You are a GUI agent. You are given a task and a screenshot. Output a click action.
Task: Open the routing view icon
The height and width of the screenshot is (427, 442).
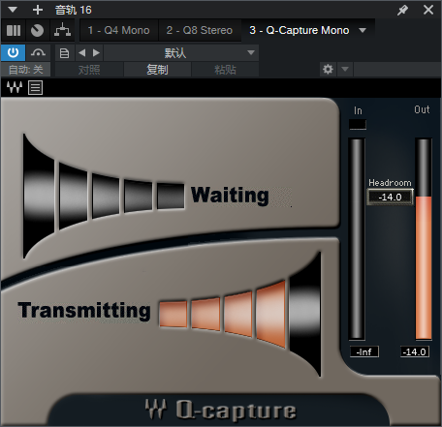click(62, 30)
